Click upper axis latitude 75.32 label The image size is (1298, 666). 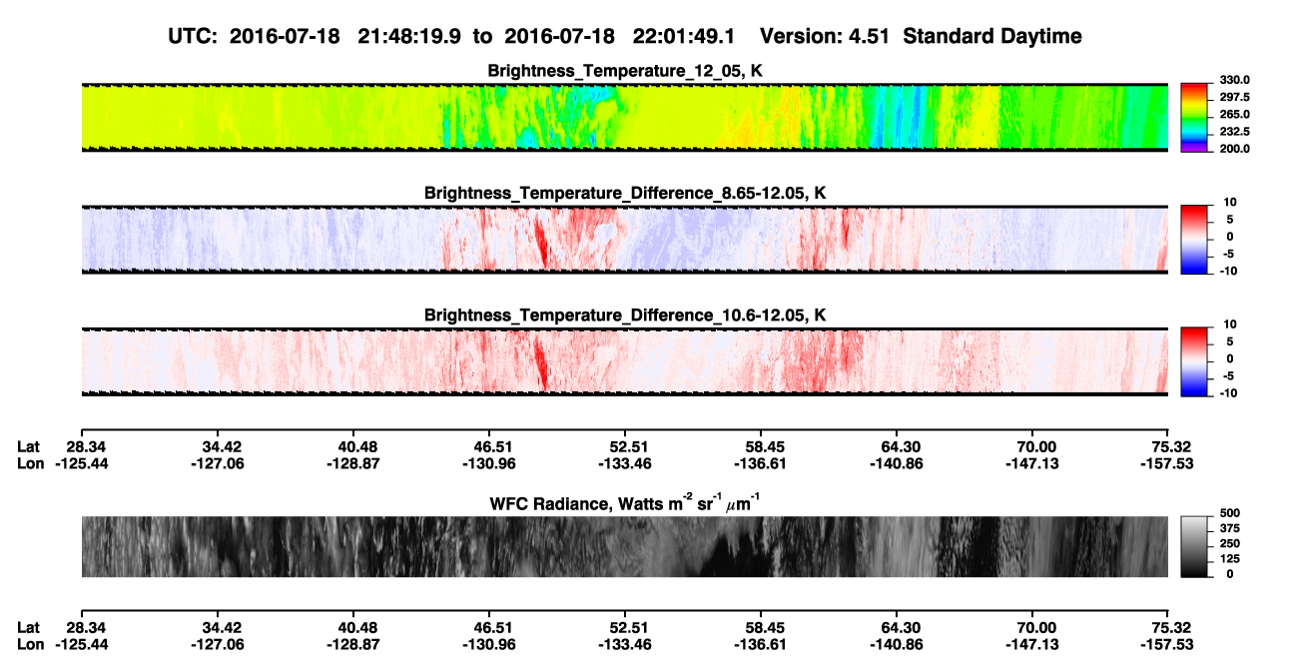[x=1172, y=447]
